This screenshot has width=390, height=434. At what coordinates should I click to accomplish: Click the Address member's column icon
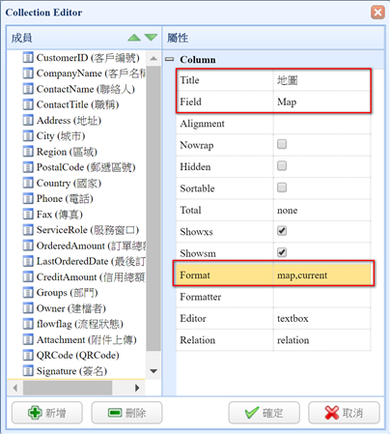[x=28, y=120]
